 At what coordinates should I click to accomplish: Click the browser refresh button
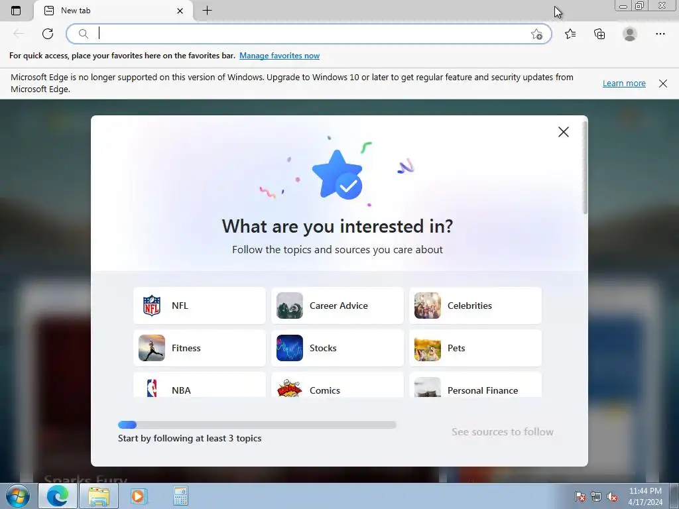tap(48, 34)
